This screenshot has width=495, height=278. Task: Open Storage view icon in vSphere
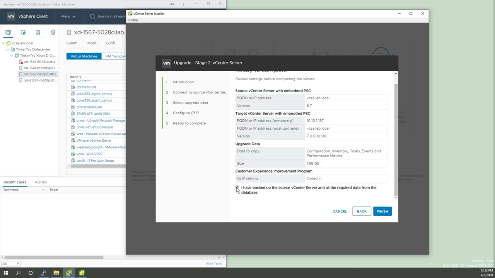38,32
